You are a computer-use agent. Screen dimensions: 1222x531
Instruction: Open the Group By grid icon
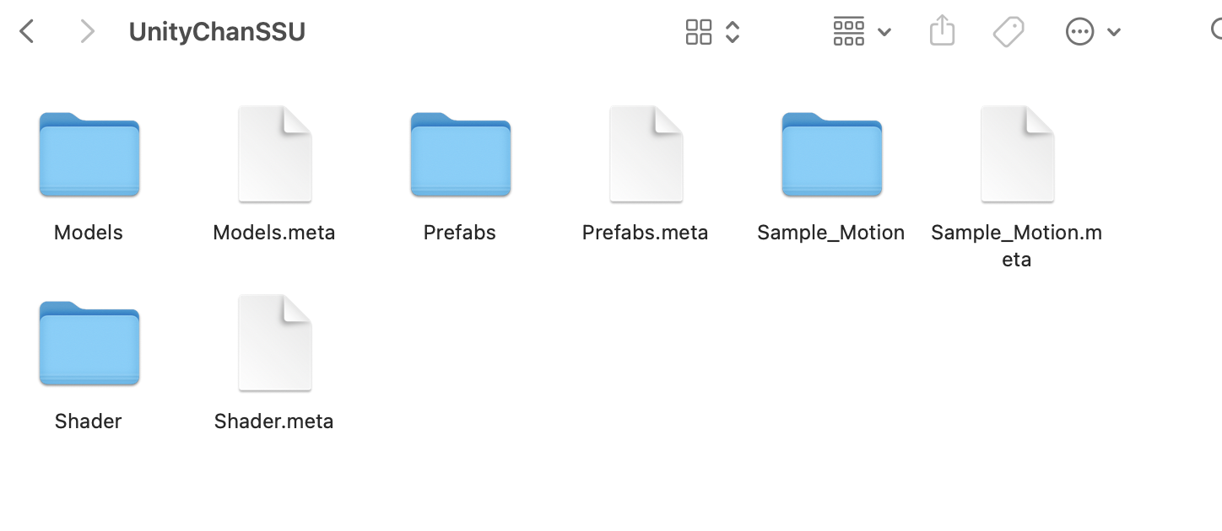[848, 32]
